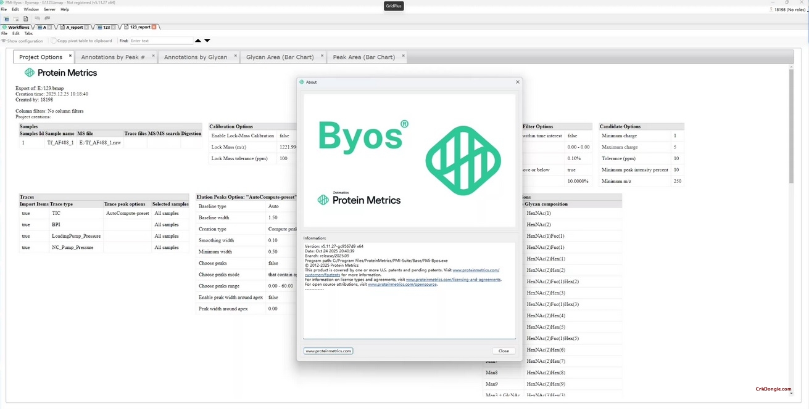Screen dimensions: 809x409
Task: Close the Glycan Area (Bar Chart) tab
Action: [322, 56]
